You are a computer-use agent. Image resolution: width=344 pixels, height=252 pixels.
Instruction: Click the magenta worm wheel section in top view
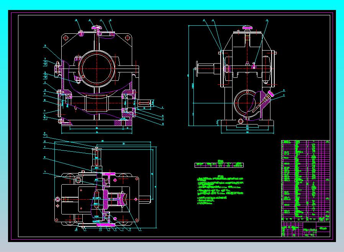pos(114,199)
